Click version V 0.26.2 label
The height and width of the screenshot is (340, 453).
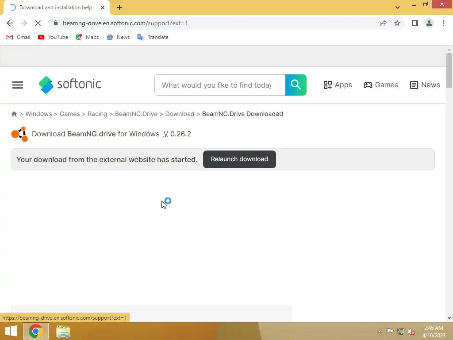[177, 134]
